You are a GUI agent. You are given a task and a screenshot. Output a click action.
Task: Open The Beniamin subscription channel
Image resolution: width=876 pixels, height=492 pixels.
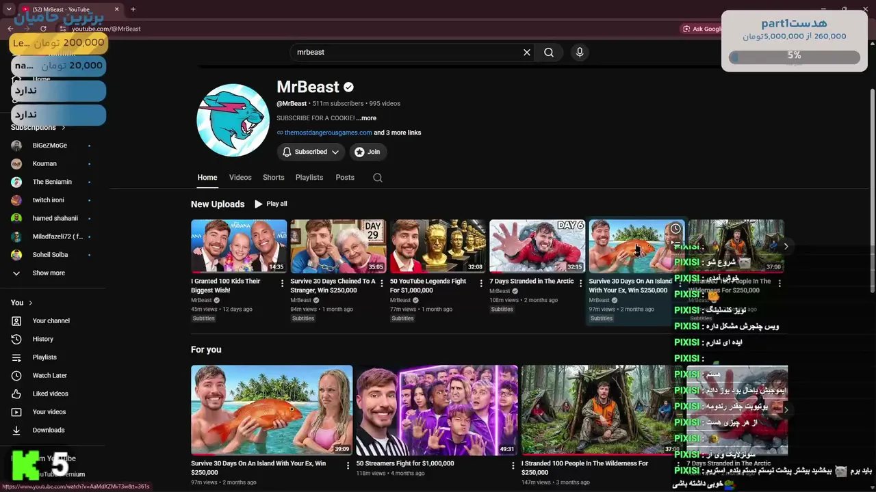[x=52, y=182]
